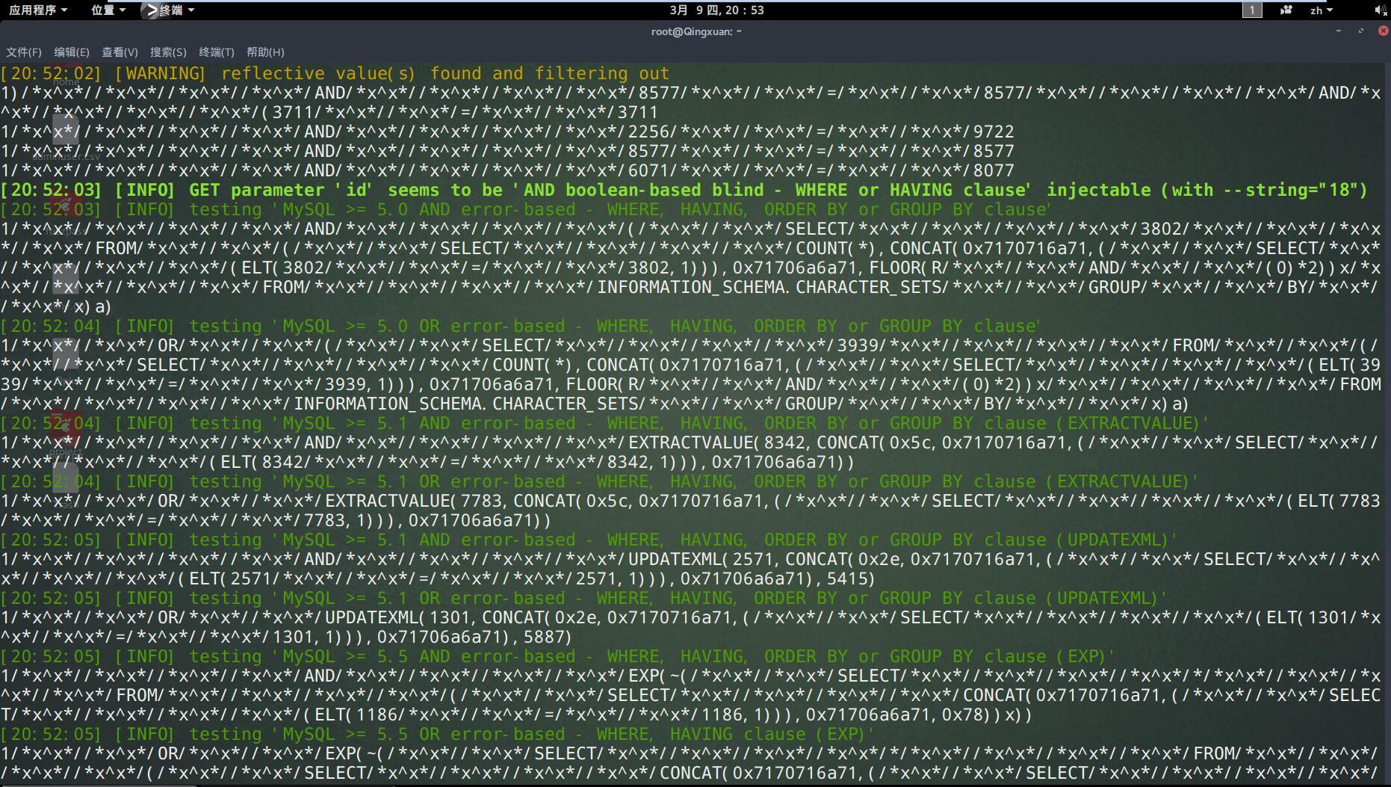Click the terminal icon in the top panel
The height and width of the screenshot is (787, 1391).
pyautogui.click(x=152, y=10)
